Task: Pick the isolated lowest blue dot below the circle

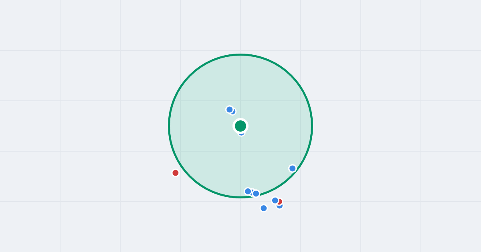Action: coord(264,208)
